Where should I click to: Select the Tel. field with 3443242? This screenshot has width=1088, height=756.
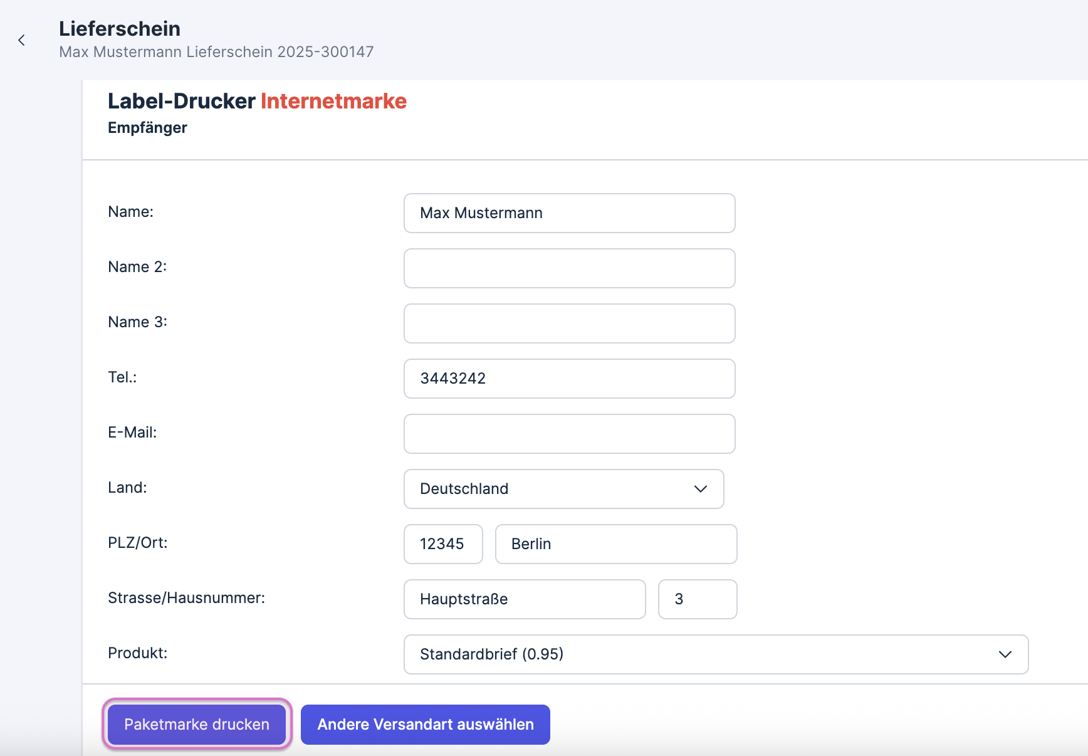pos(568,379)
